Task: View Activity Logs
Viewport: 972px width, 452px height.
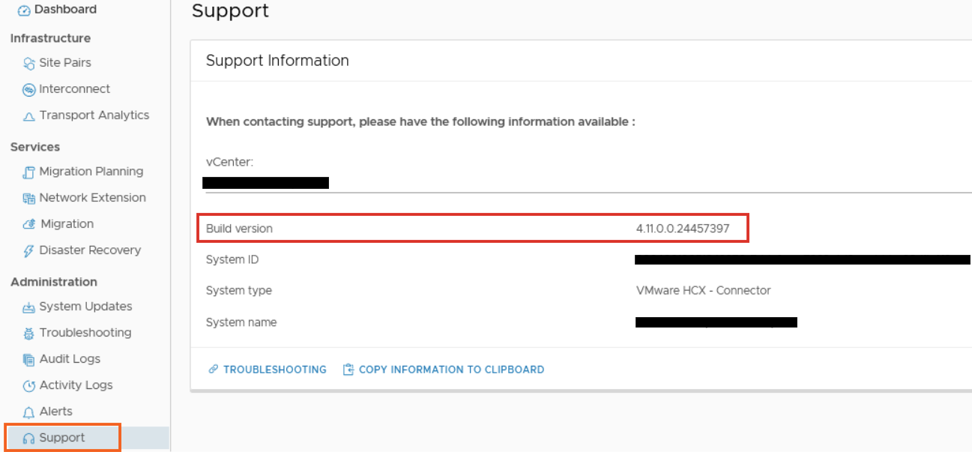Action: 76,385
